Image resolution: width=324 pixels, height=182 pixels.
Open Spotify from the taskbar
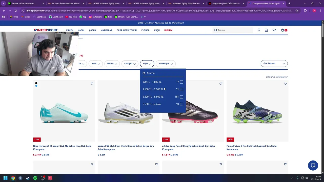(35, 178)
